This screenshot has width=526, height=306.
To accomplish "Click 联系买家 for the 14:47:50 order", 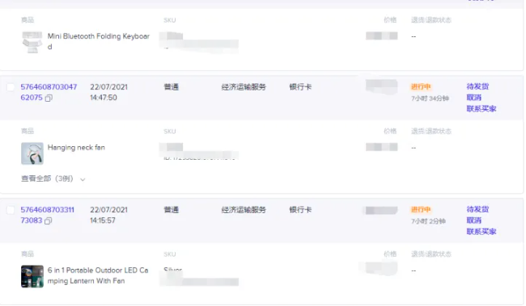I will 481,108.
